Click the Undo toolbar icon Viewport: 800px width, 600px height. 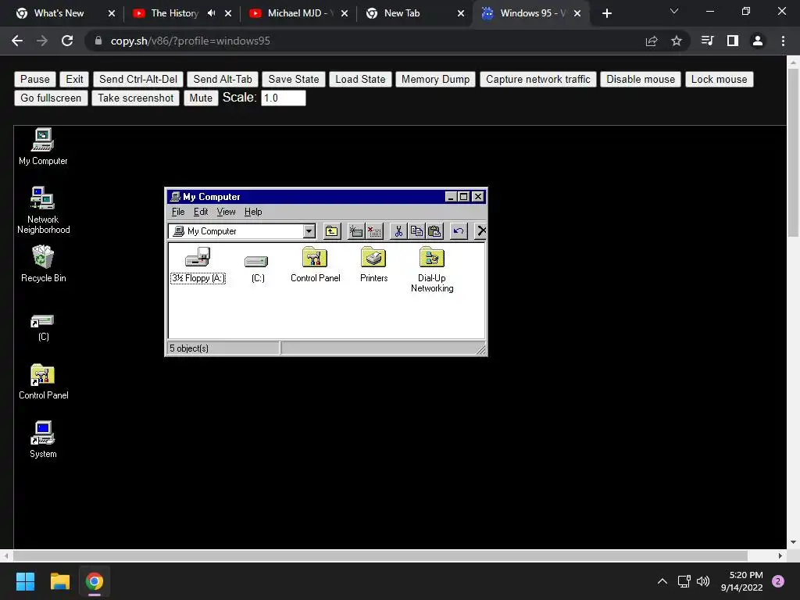coord(459,231)
